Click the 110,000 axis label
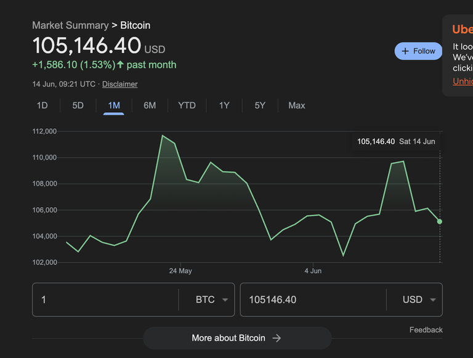473x358 pixels. (44, 158)
